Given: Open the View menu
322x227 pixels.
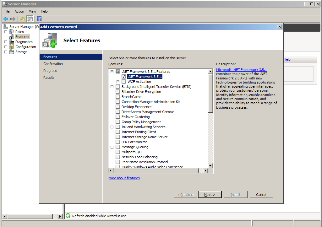Looking at the screenshot, I should [32, 11].
